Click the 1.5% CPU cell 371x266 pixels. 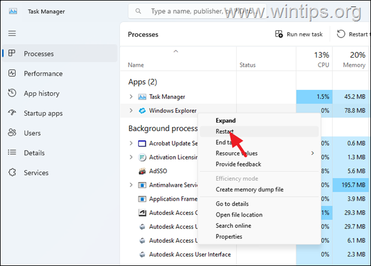(x=314, y=96)
